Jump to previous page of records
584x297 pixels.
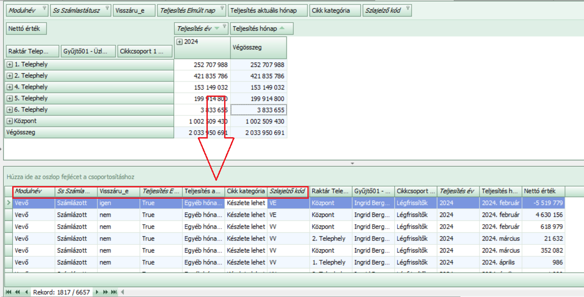click(x=18, y=292)
